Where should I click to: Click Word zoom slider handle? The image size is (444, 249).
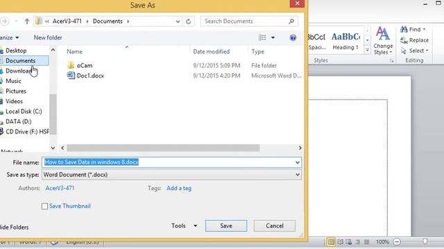tap(425, 241)
